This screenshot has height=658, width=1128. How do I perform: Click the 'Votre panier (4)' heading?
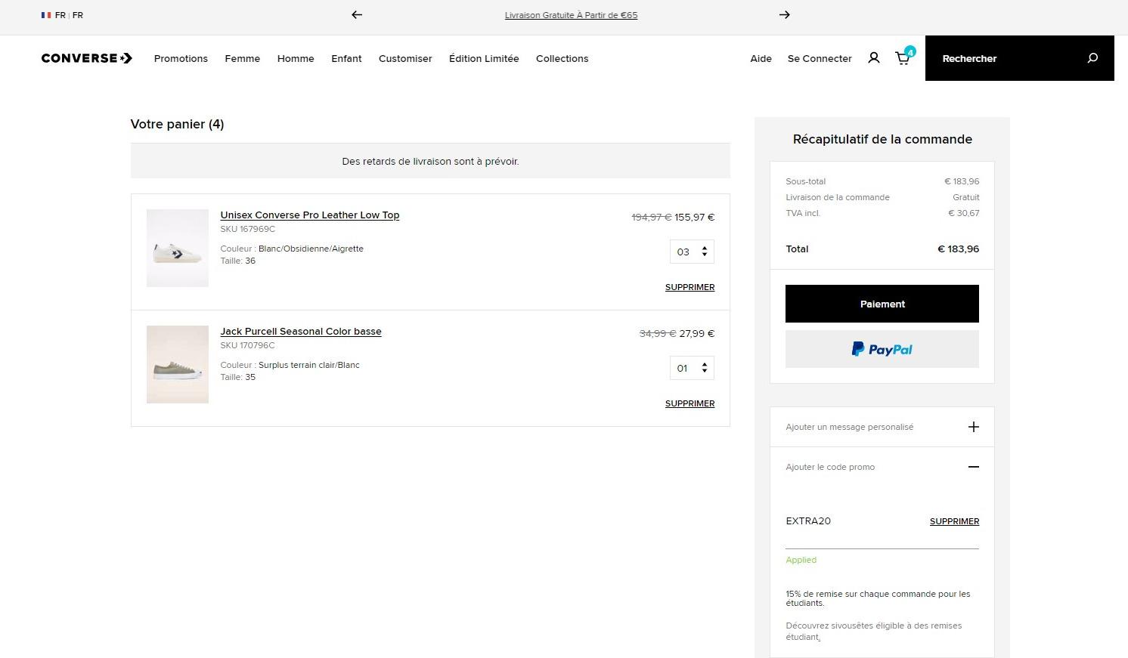point(177,124)
